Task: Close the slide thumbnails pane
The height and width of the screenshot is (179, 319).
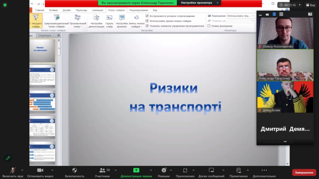Action: (59, 35)
